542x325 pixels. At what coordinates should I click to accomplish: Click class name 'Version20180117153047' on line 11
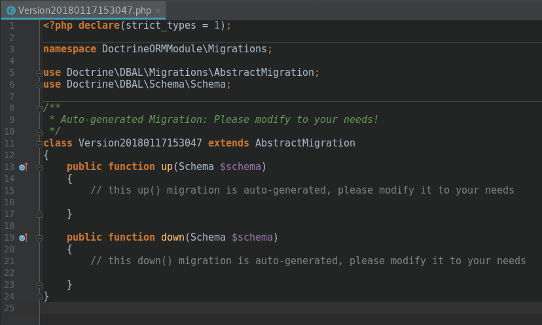tap(140, 143)
